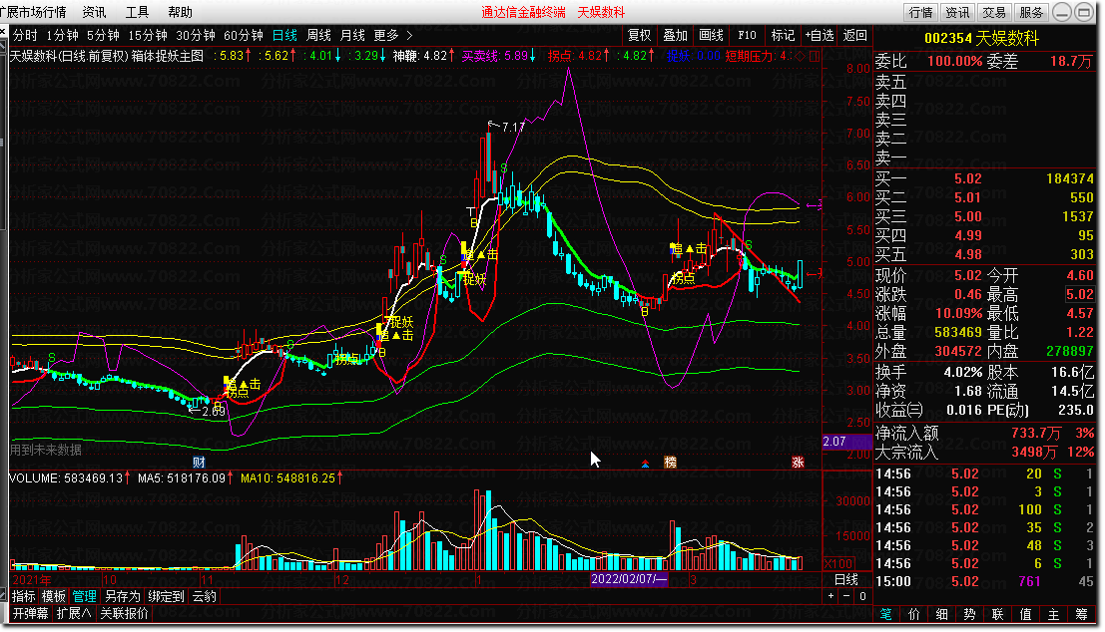1105x632 pixels.
Task: Click the 15:00 trade row
Action: tap(984, 581)
